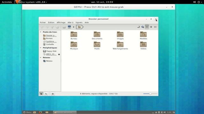The width and height of the screenshot is (204, 114).
Task: Open the host Activités overview
Action: click(x=7, y=2)
